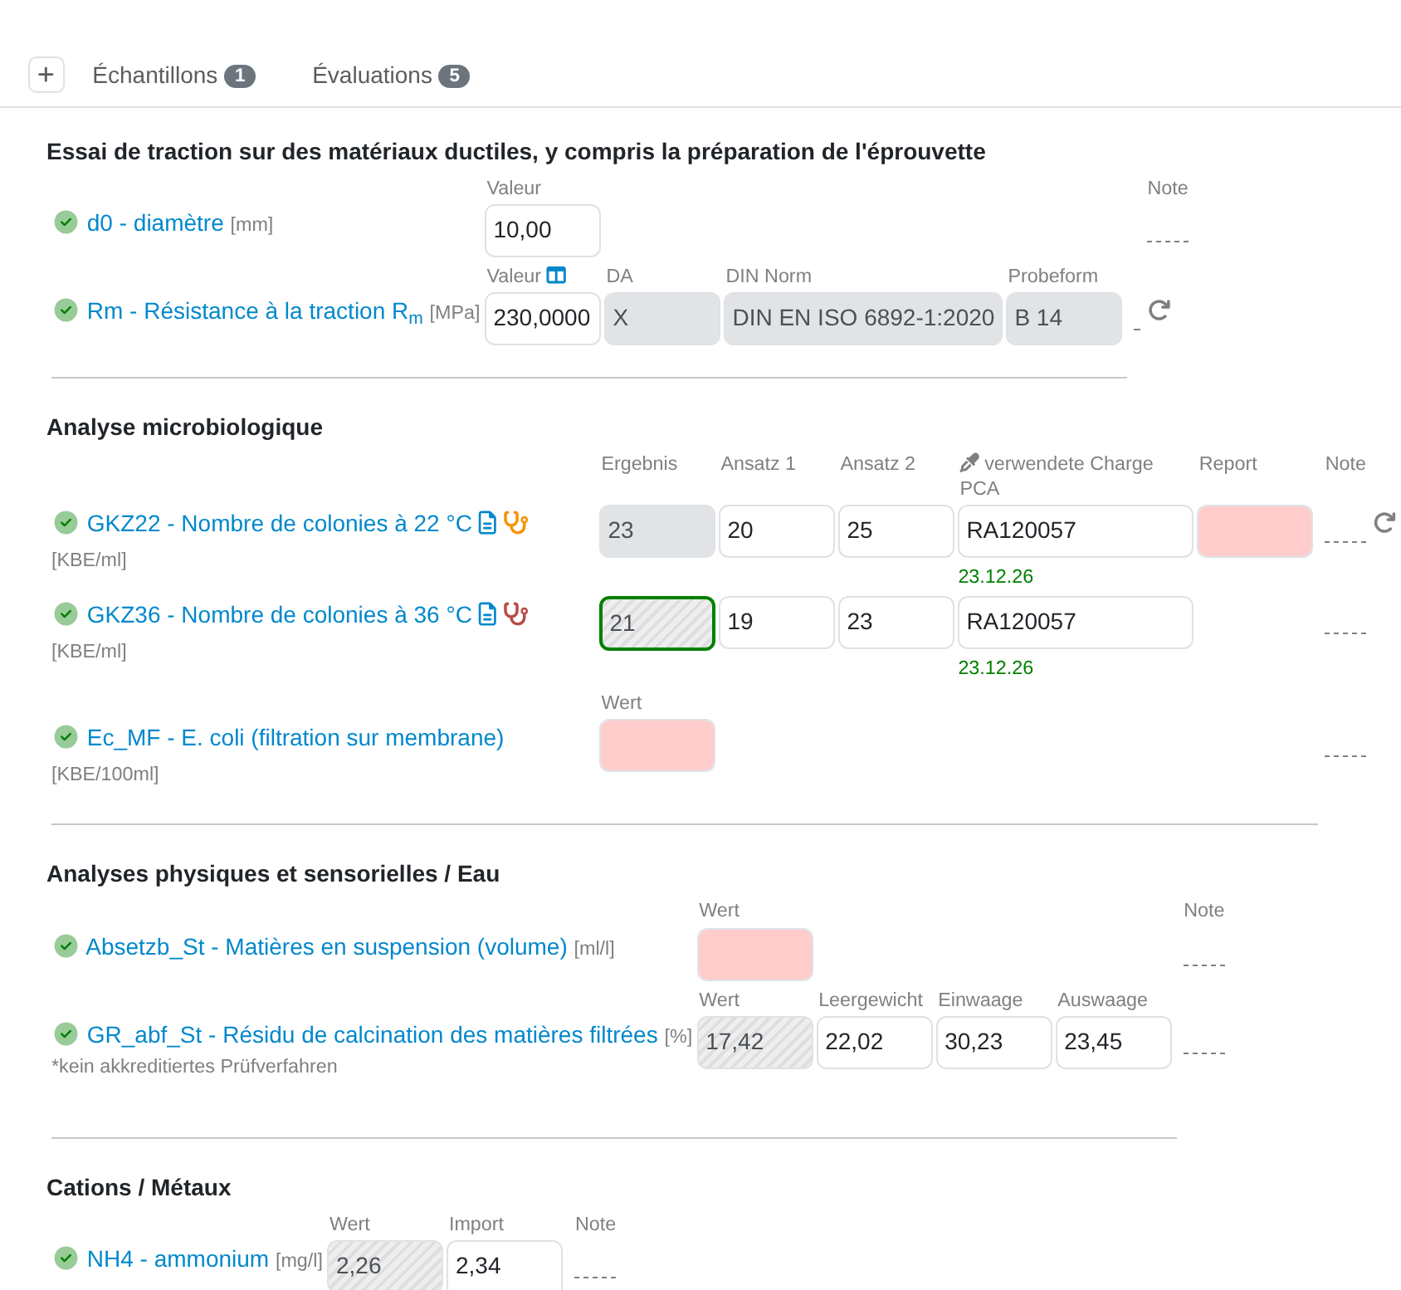1401x1290 pixels.
Task: Click the Probeform field B 14
Action: 1064,319
